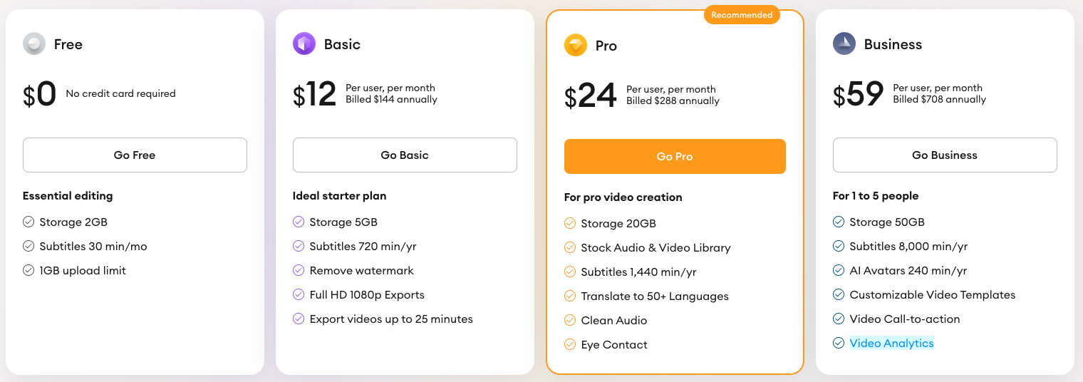1083x382 pixels.
Task: Click the purple Basic plan icon
Action: (304, 44)
